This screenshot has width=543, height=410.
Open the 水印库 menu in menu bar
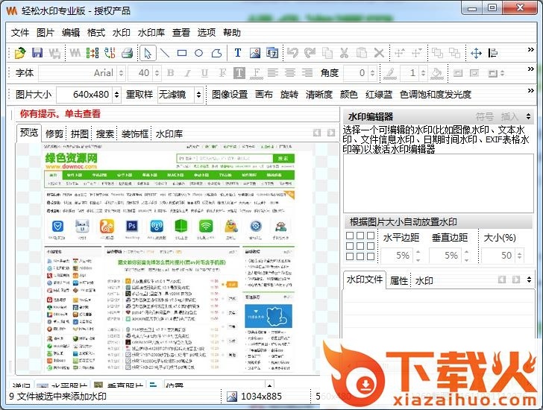click(x=151, y=33)
